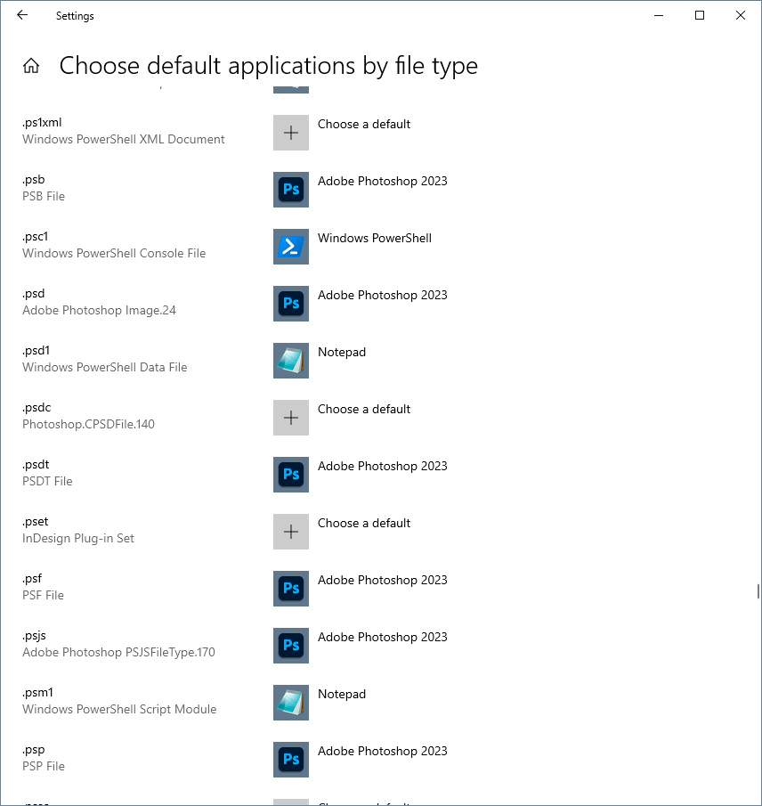This screenshot has width=762, height=806.
Task: Click the Notepad icon for .psm1
Action: (x=291, y=704)
